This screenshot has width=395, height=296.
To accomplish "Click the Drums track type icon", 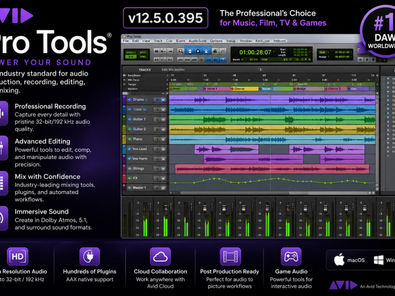I will (x=129, y=100).
